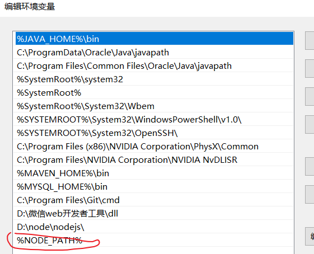
Task: Click the bottom-most button beside %NODE_PATH% row
Action: pyautogui.click(x=310, y=236)
